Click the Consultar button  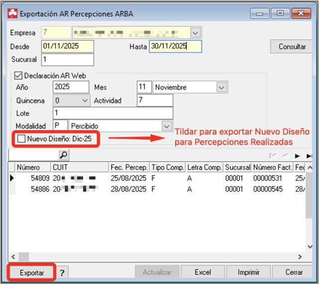pos(292,47)
